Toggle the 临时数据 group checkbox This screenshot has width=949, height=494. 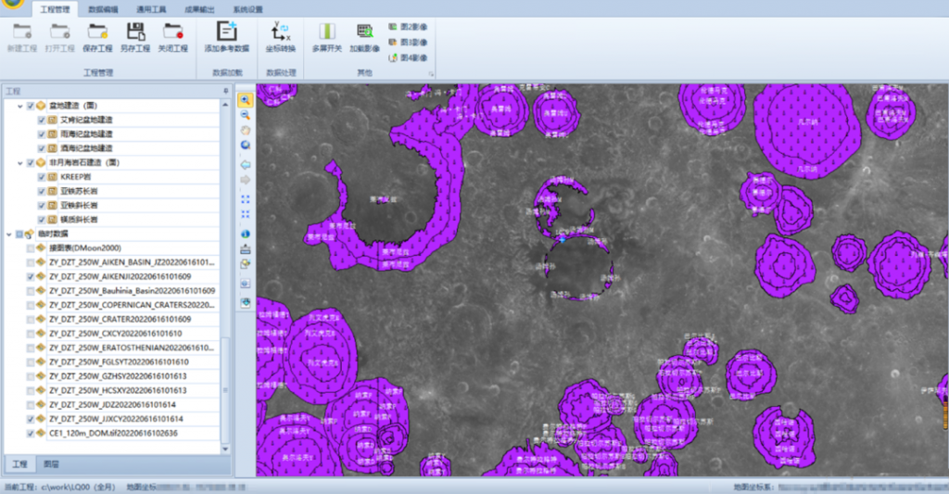click(19, 234)
